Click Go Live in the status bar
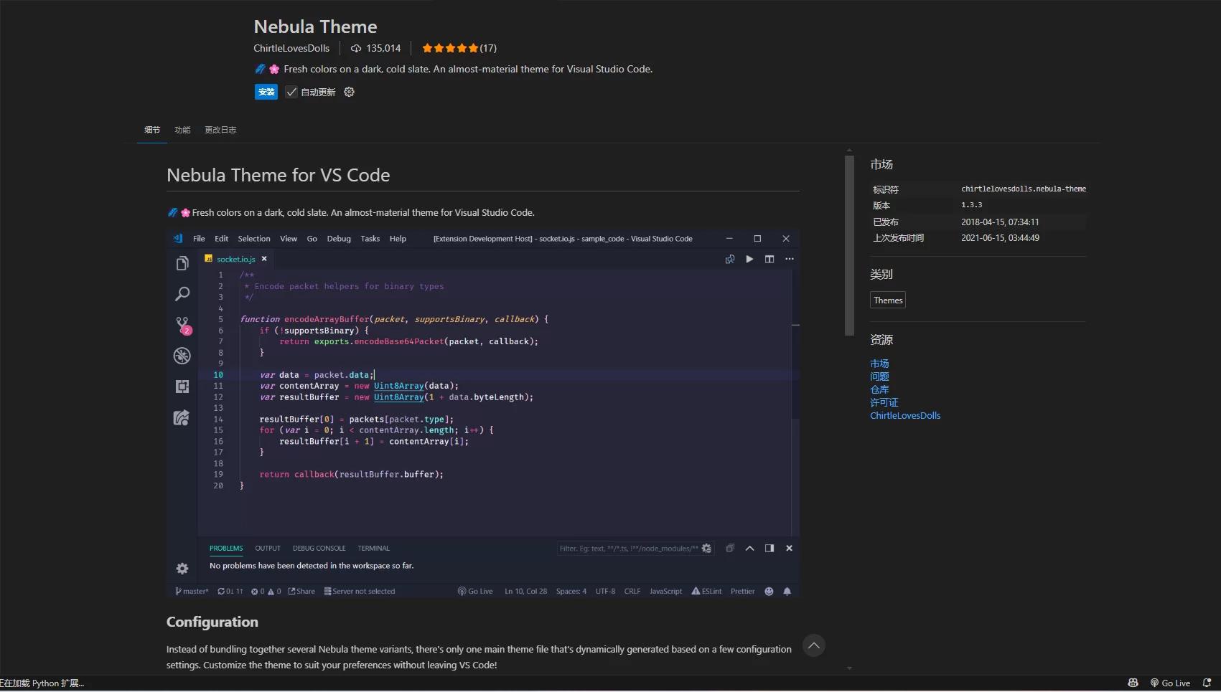This screenshot has height=692, width=1221. pyautogui.click(x=1170, y=683)
